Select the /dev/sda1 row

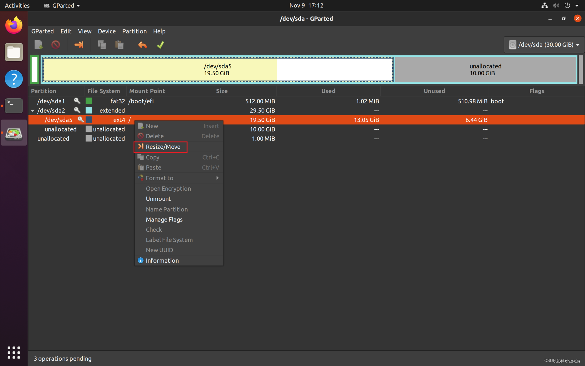306,101
